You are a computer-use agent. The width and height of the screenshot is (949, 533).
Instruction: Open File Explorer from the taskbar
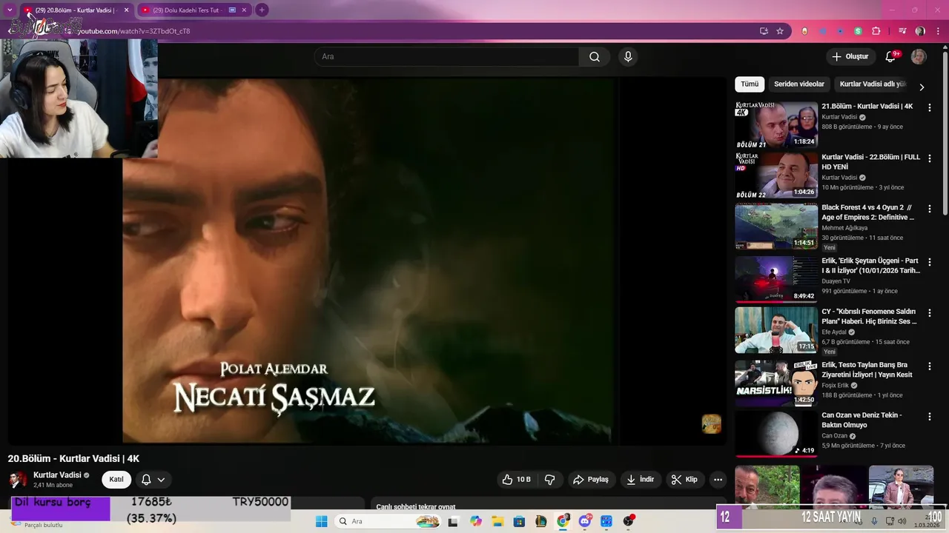497,521
